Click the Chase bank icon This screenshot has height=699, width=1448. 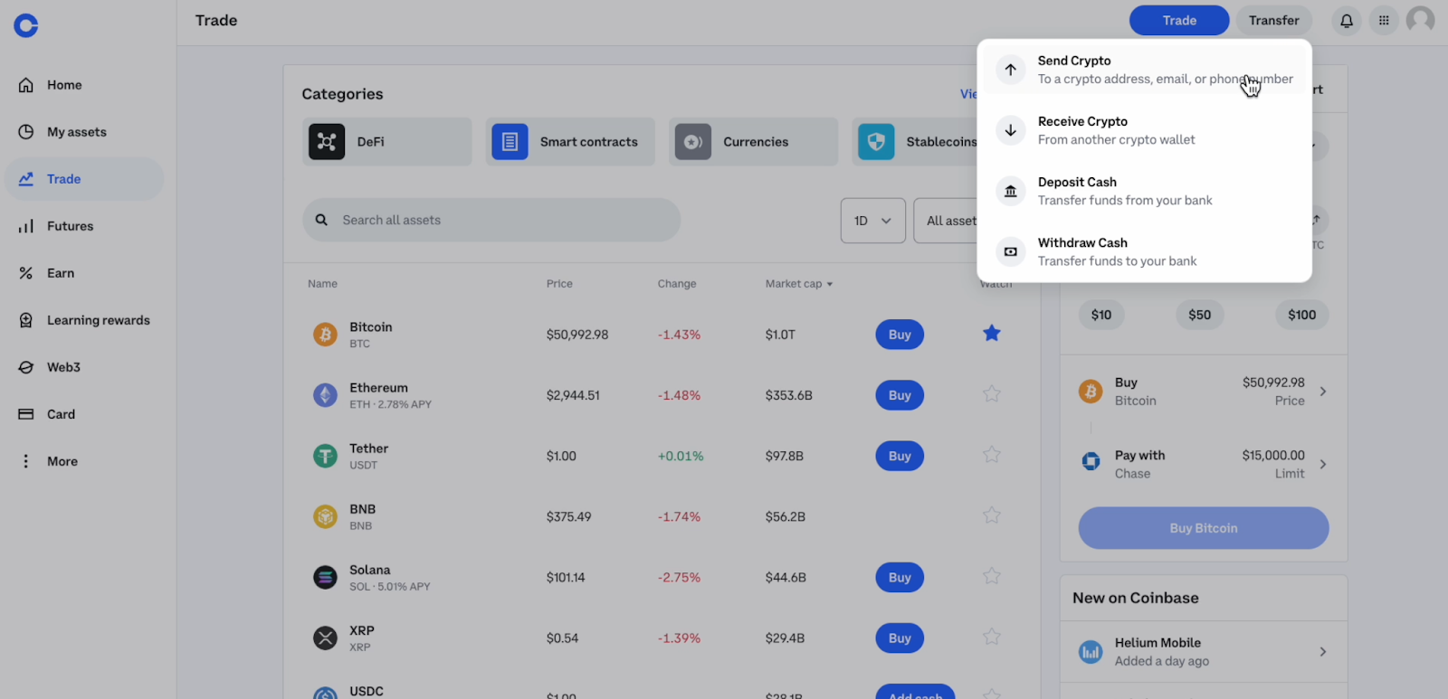click(x=1091, y=461)
